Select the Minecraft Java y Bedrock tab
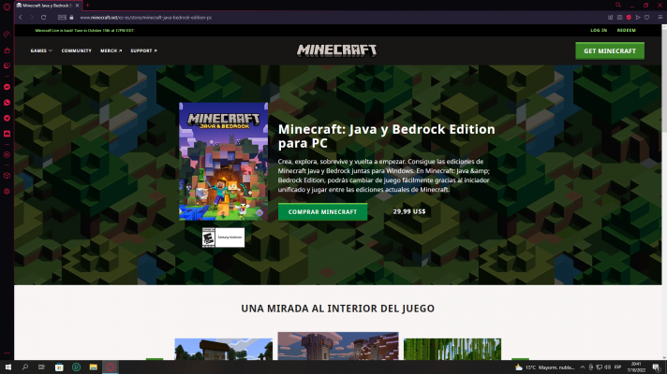 coord(48,6)
